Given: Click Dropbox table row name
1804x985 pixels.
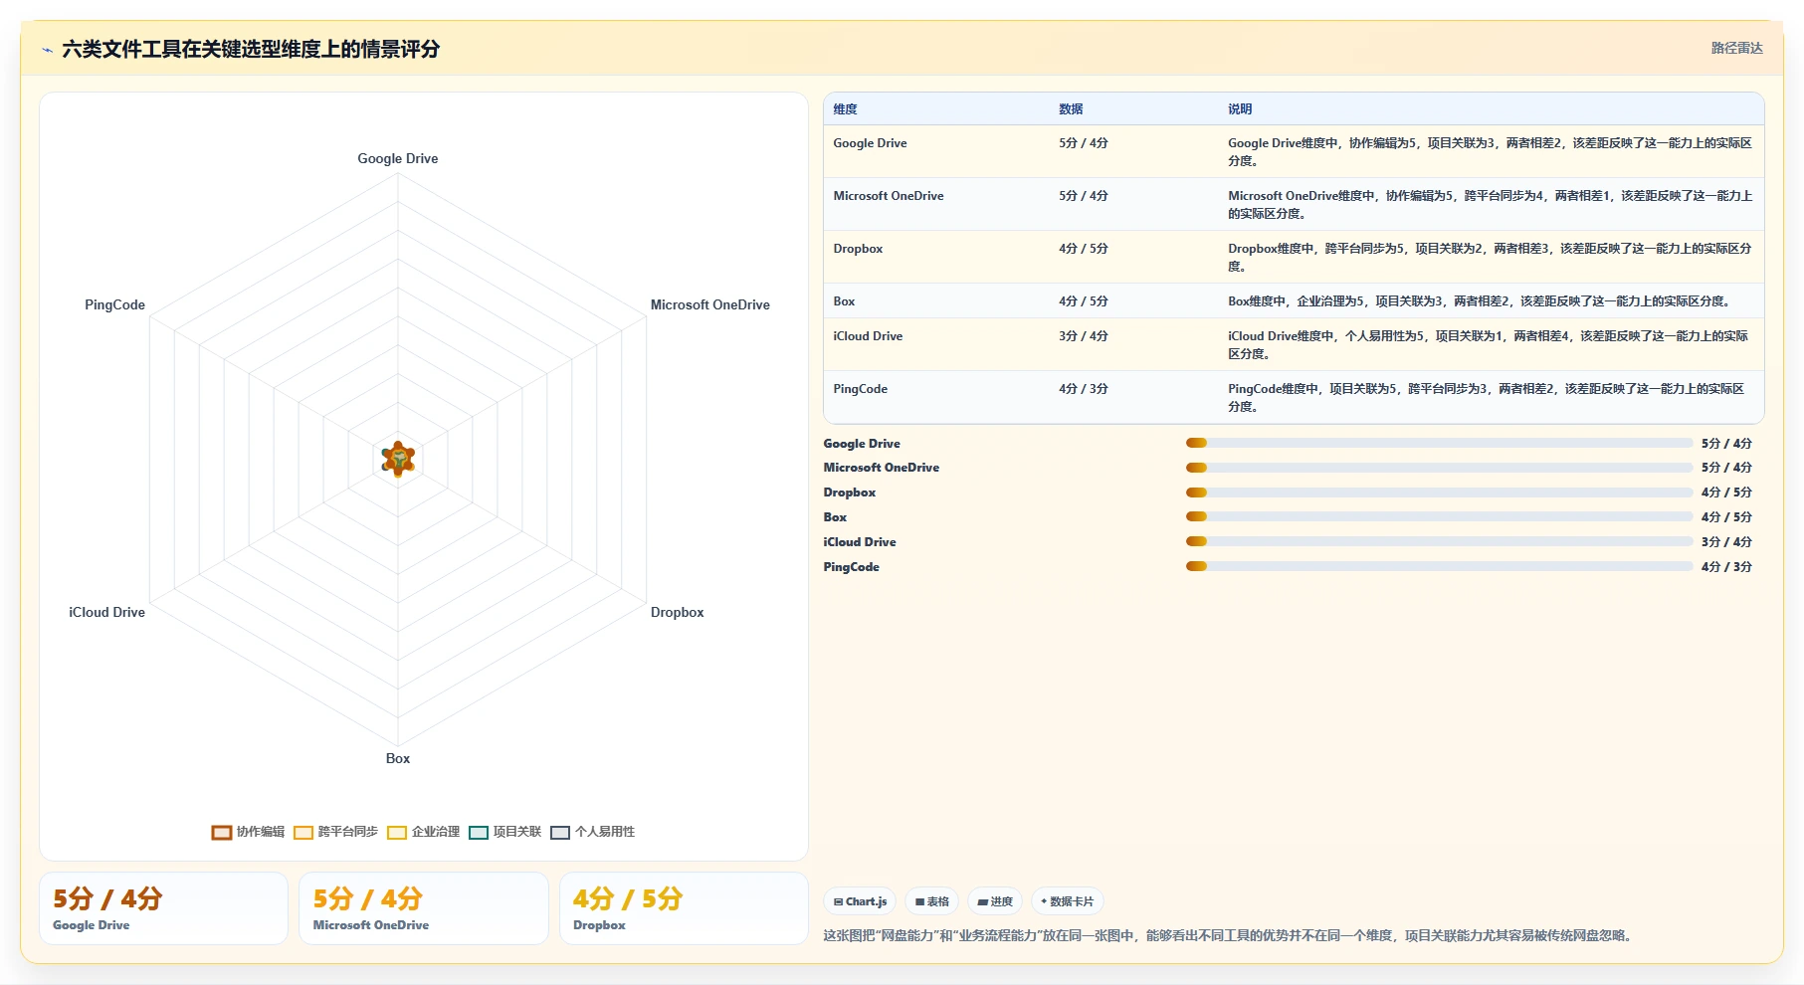Looking at the screenshot, I should pos(858,249).
